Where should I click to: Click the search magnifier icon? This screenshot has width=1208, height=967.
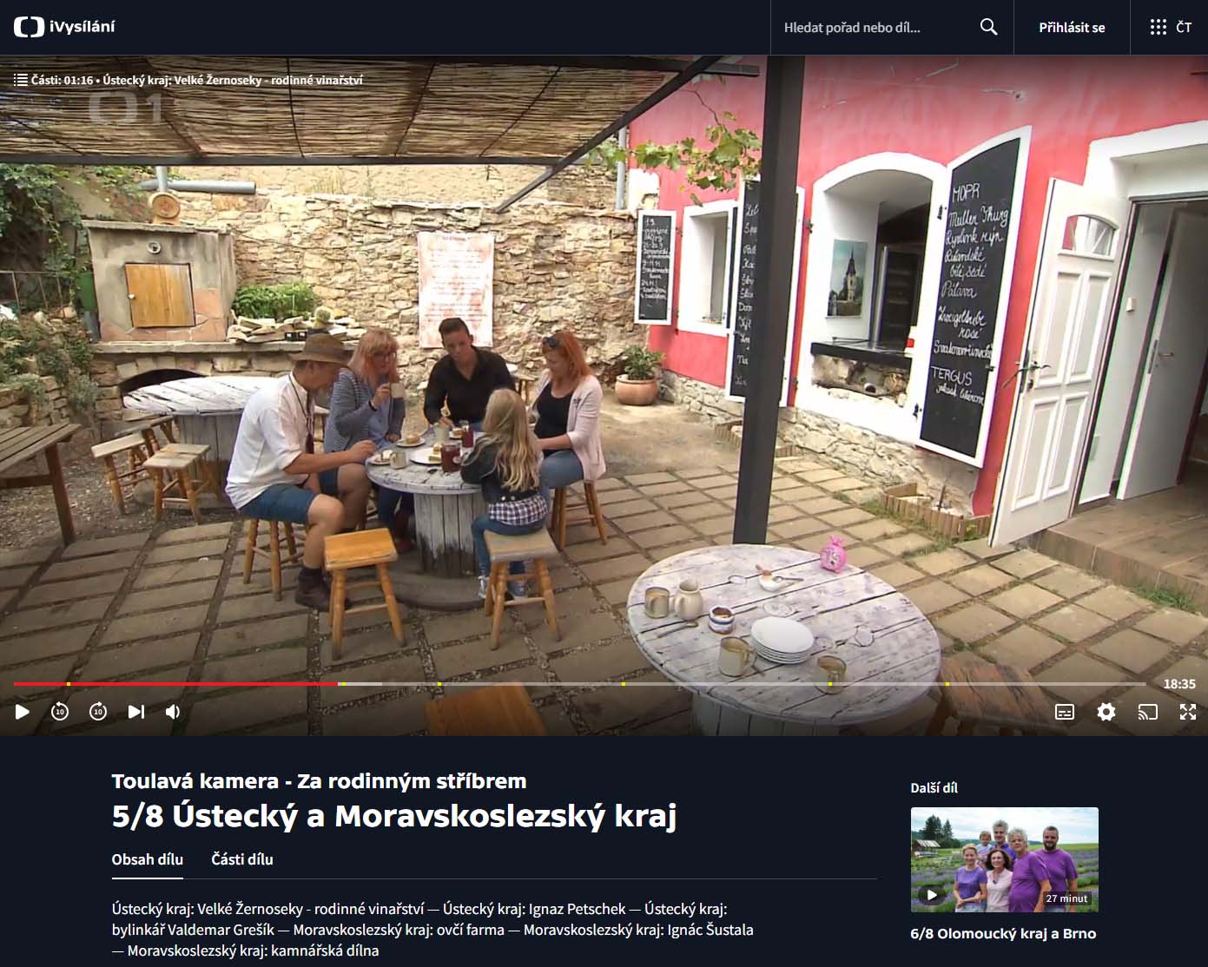(x=988, y=27)
